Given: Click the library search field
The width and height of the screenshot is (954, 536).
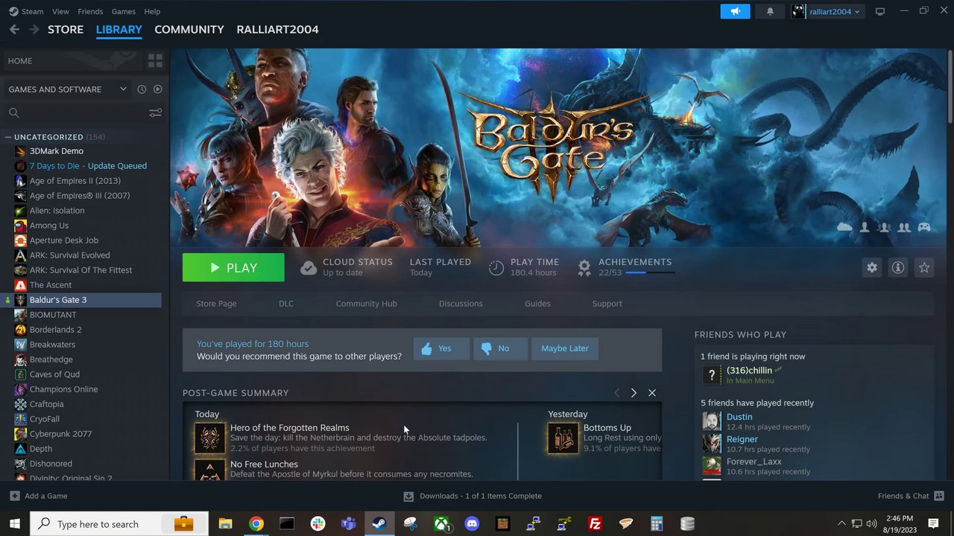Looking at the screenshot, I should [78, 112].
